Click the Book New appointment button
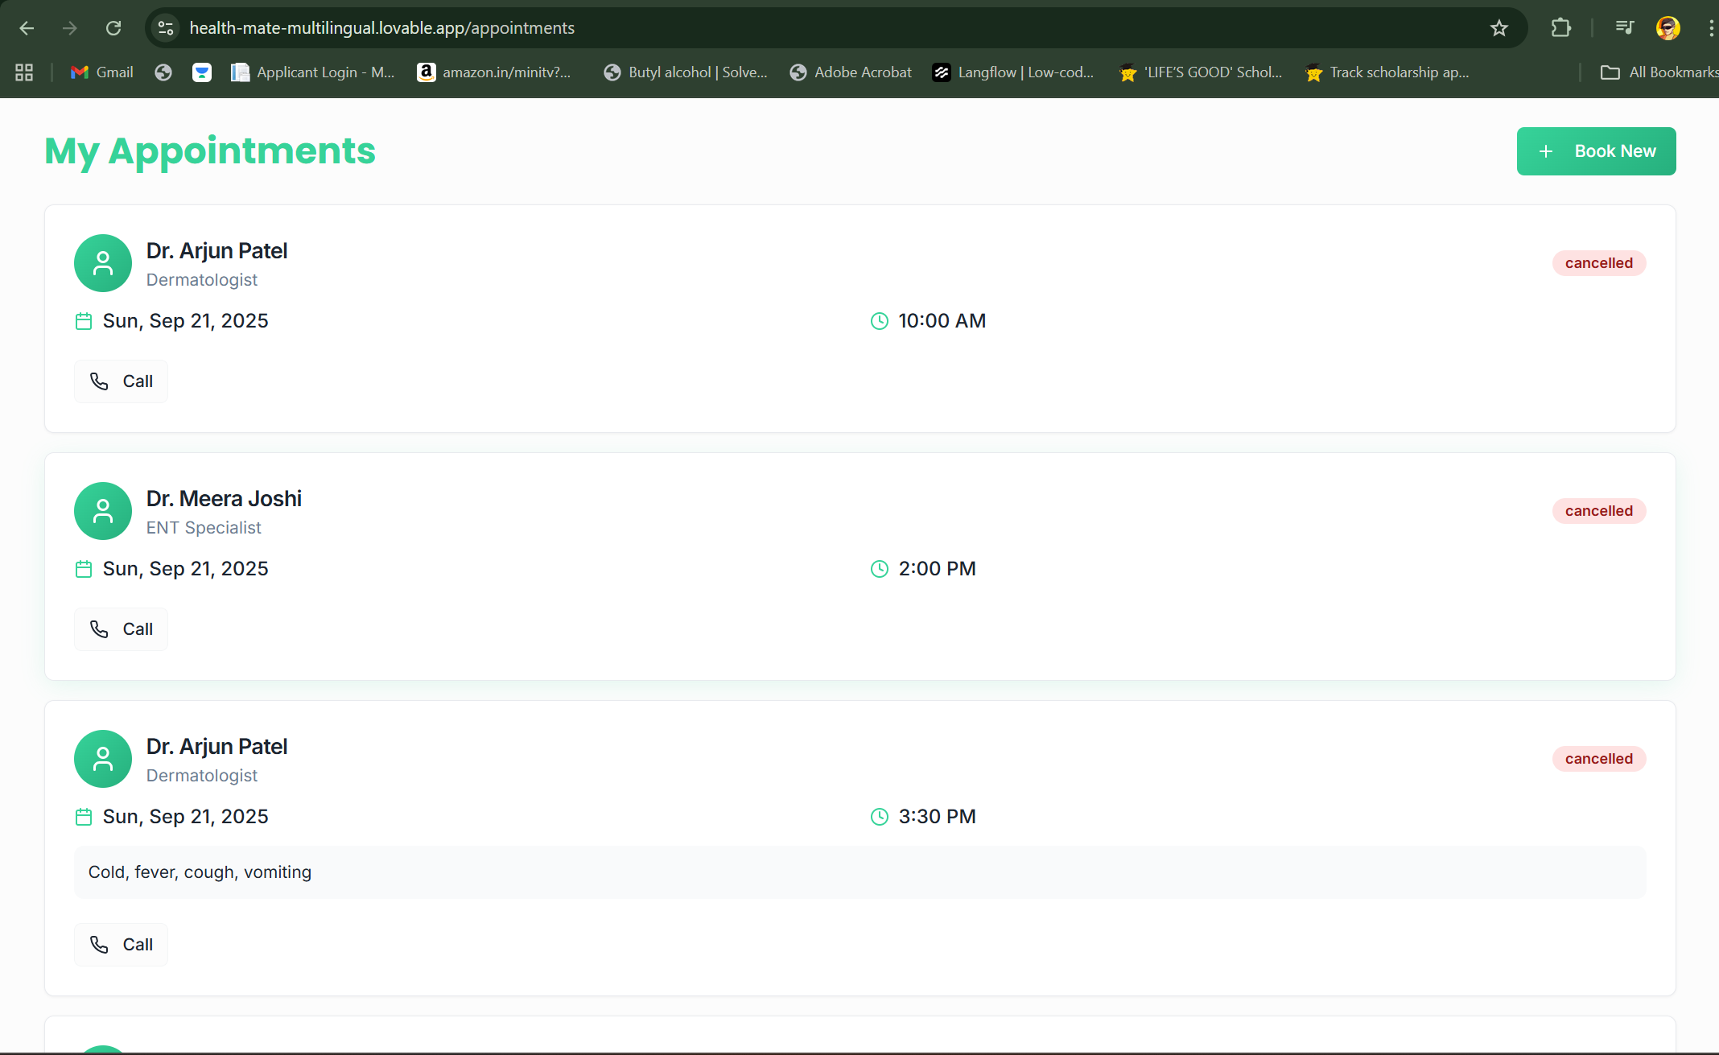This screenshot has width=1719, height=1055. (1596, 151)
